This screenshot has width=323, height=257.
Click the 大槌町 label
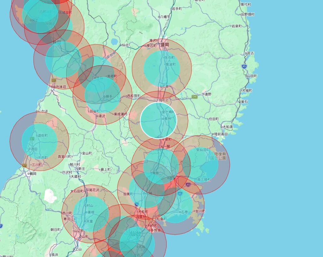246,90
